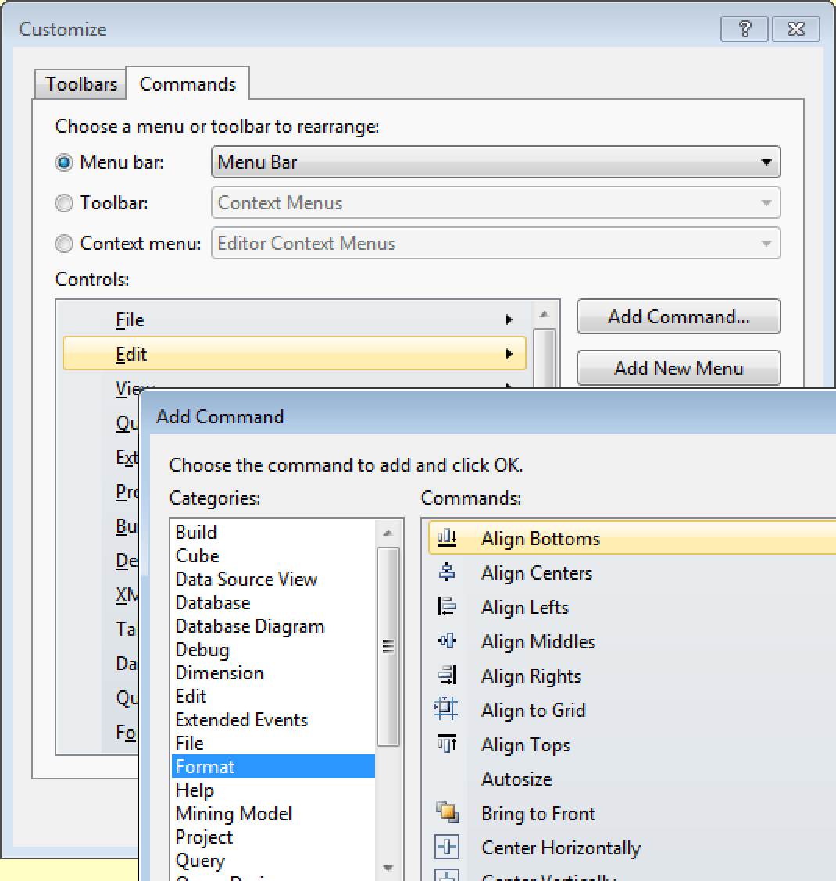The image size is (836, 881).
Task: Click Controls list scroll up arrow
Action: click(544, 315)
